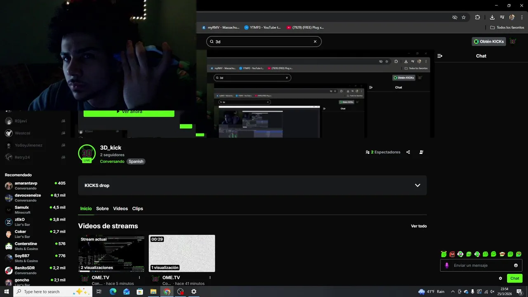Click the Windows taskbar search box

pyautogui.click(x=52, y=292)
